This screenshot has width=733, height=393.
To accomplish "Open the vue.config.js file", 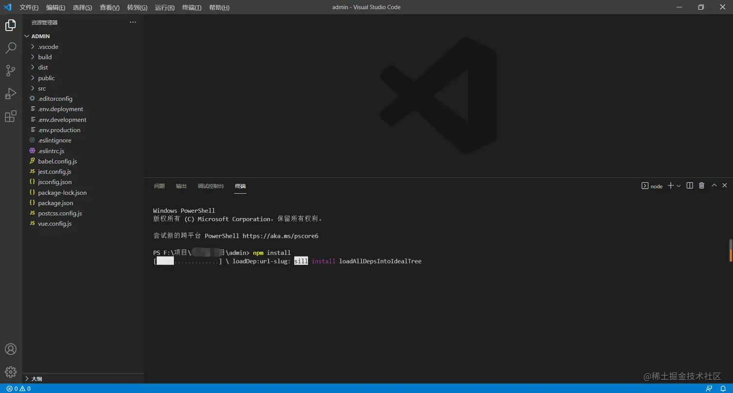I will (83, 224).
